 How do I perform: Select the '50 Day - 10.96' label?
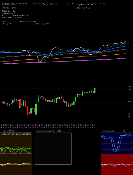point(10,8)
